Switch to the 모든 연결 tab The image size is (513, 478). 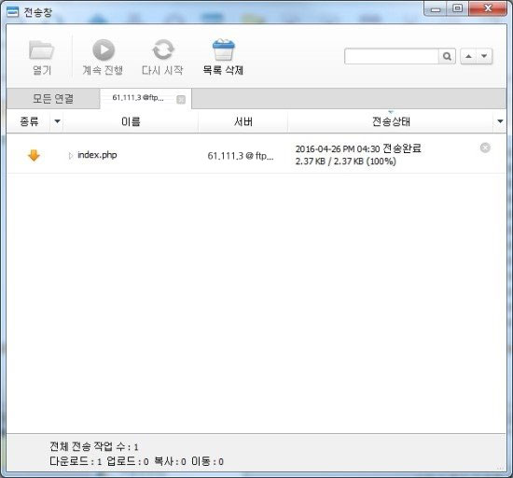tap(53, 99)
